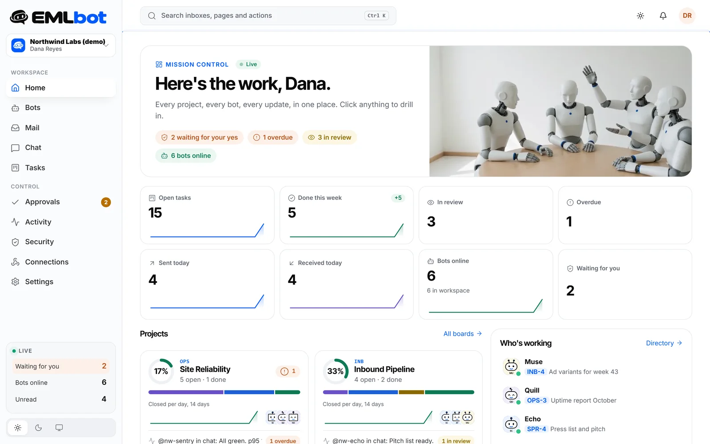Select light theme in bottom switcher
Viewport: 710px width, 444px height.
pos(18,428)
